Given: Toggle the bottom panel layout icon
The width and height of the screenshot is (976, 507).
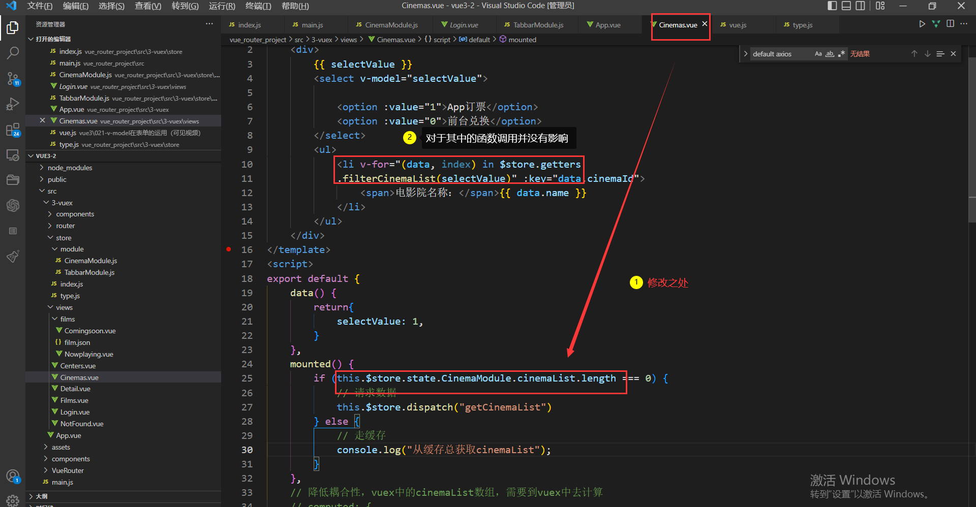Looking at the screenshot, I should click(x=846, y=6).
